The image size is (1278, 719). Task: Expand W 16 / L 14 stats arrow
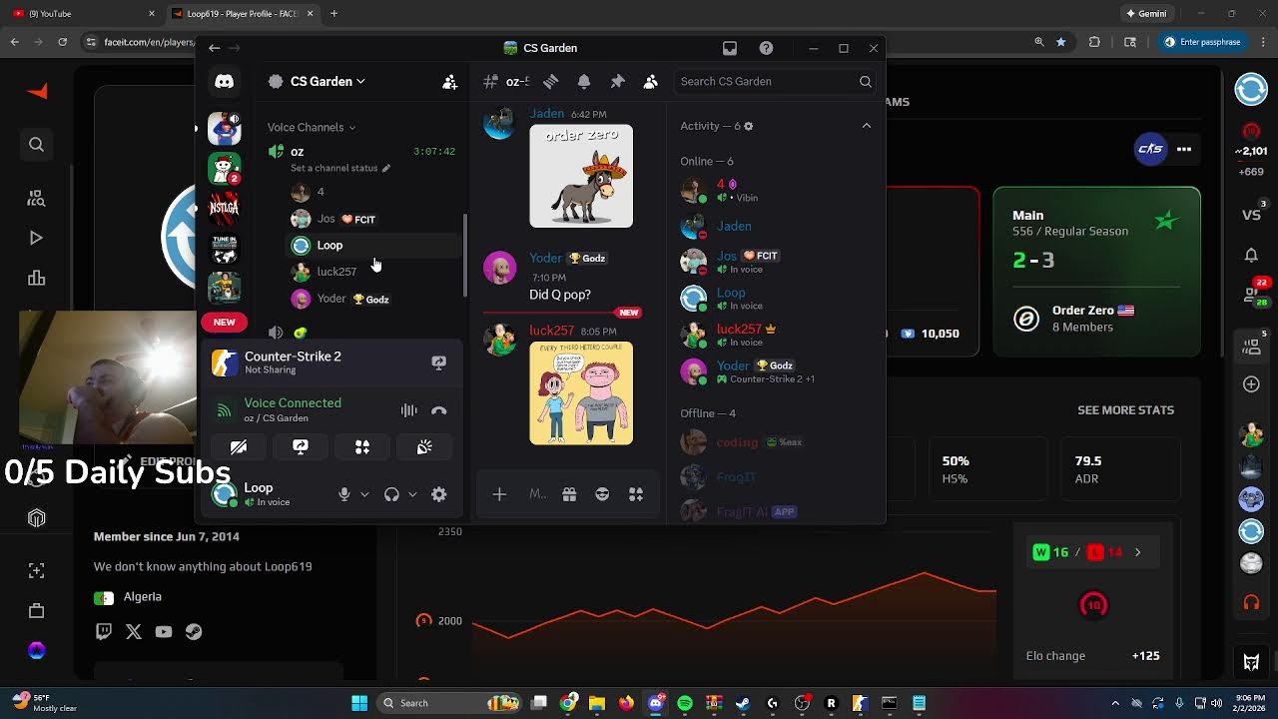tap(1137, 552)
